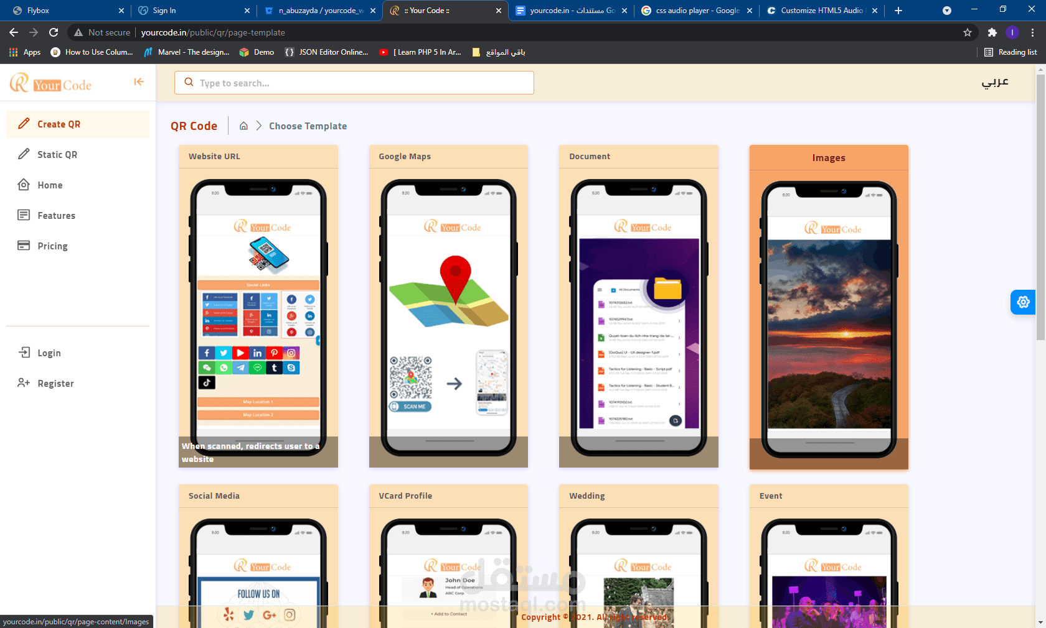Go to Home in the sidebar
Viewport: 1046px width, 628px height.
(x=78, y=185)
